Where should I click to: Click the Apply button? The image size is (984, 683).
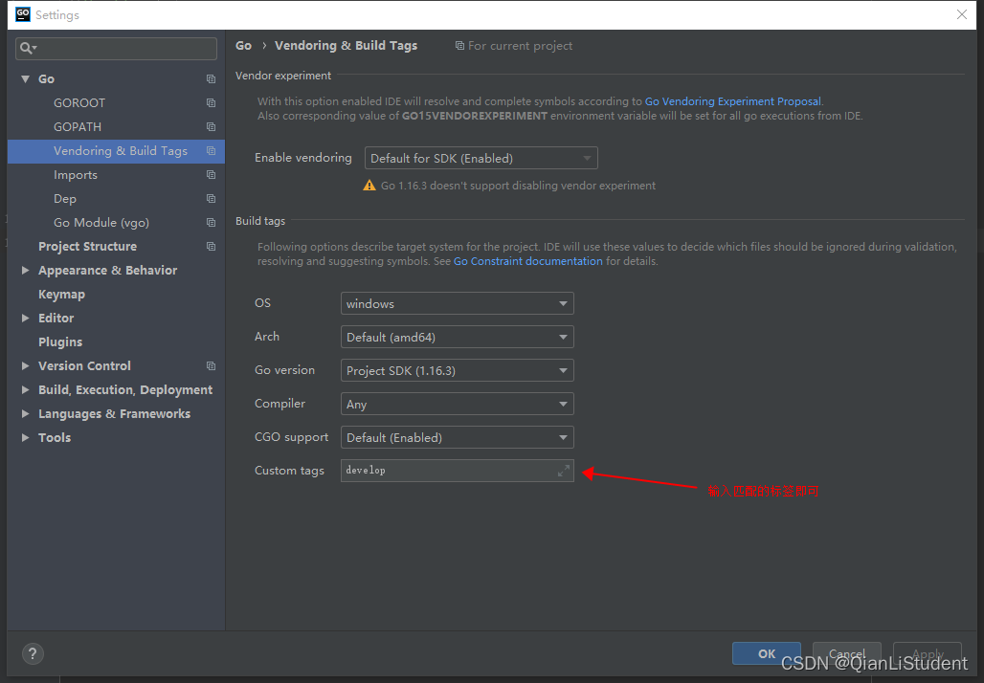point(927,653)
